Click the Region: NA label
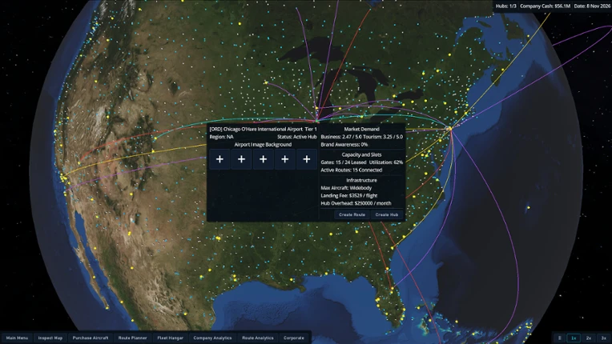The width and height of the screenshot is (612, 344). pos(221,137)
